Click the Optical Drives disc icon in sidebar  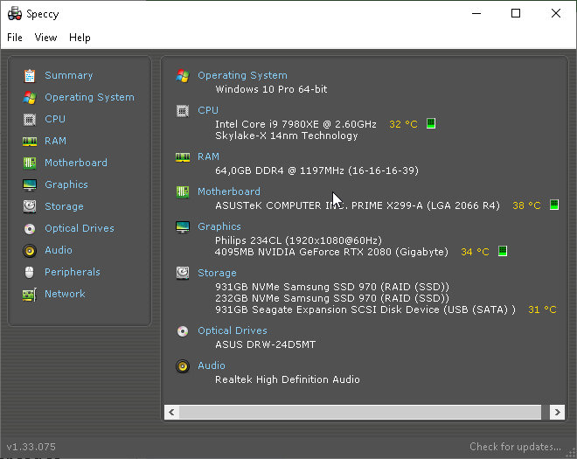[30, 228]
